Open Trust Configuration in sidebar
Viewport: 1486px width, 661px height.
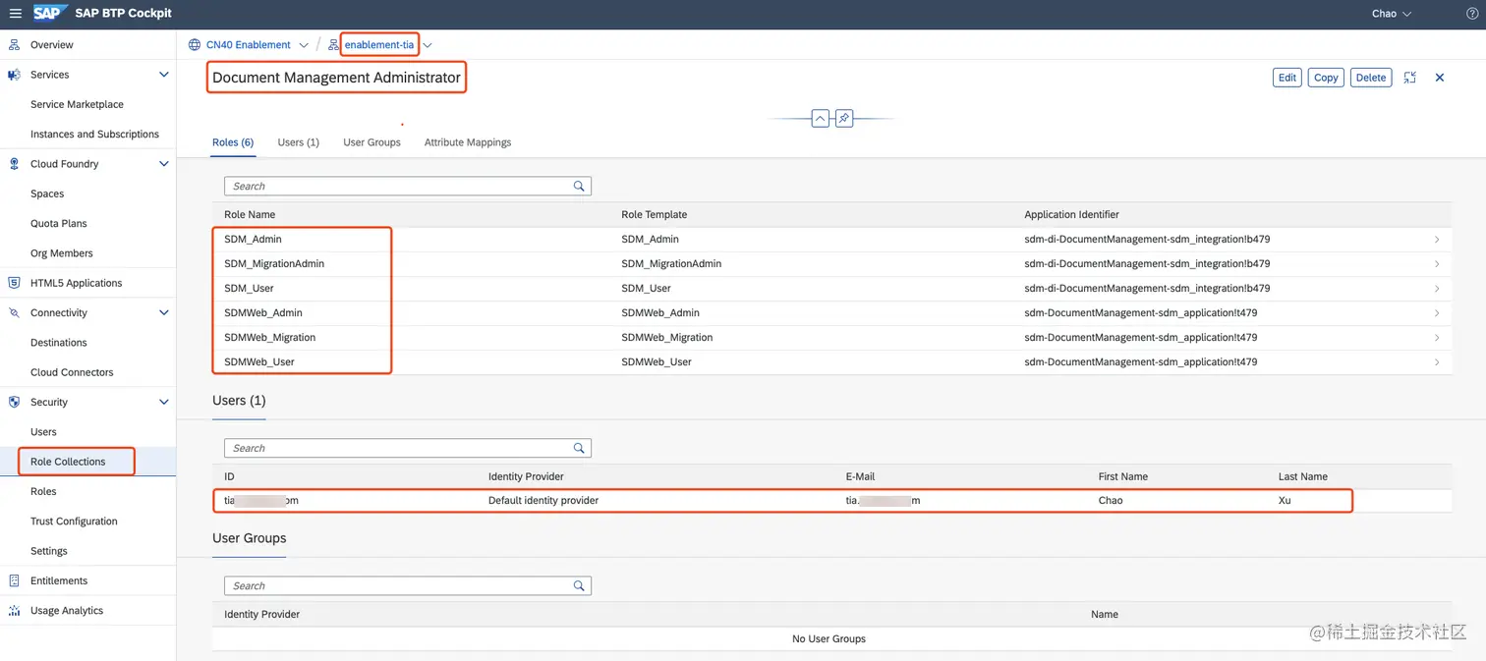(x=74, y=522)
